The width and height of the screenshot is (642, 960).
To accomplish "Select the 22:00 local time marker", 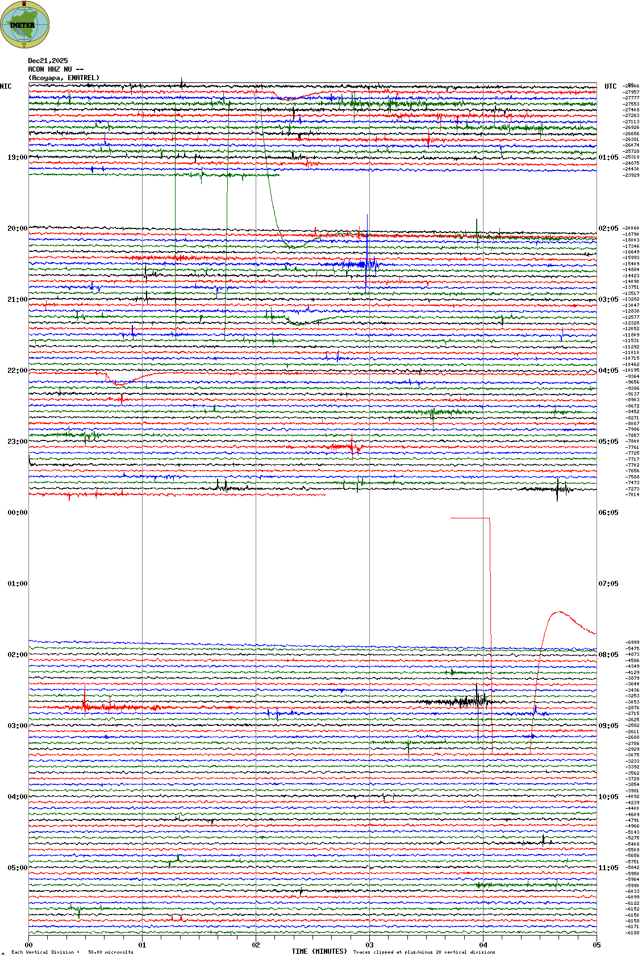I will click(17, 371).
